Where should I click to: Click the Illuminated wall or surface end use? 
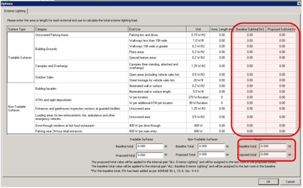[x=157, y=86]
